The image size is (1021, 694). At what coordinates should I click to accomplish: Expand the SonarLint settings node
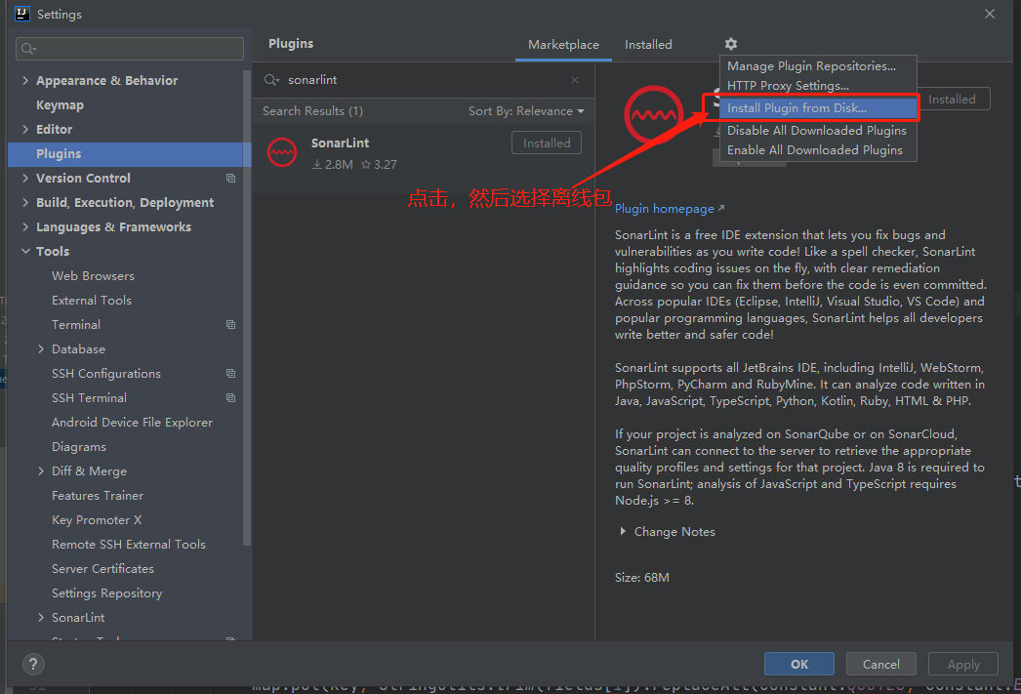41,618
